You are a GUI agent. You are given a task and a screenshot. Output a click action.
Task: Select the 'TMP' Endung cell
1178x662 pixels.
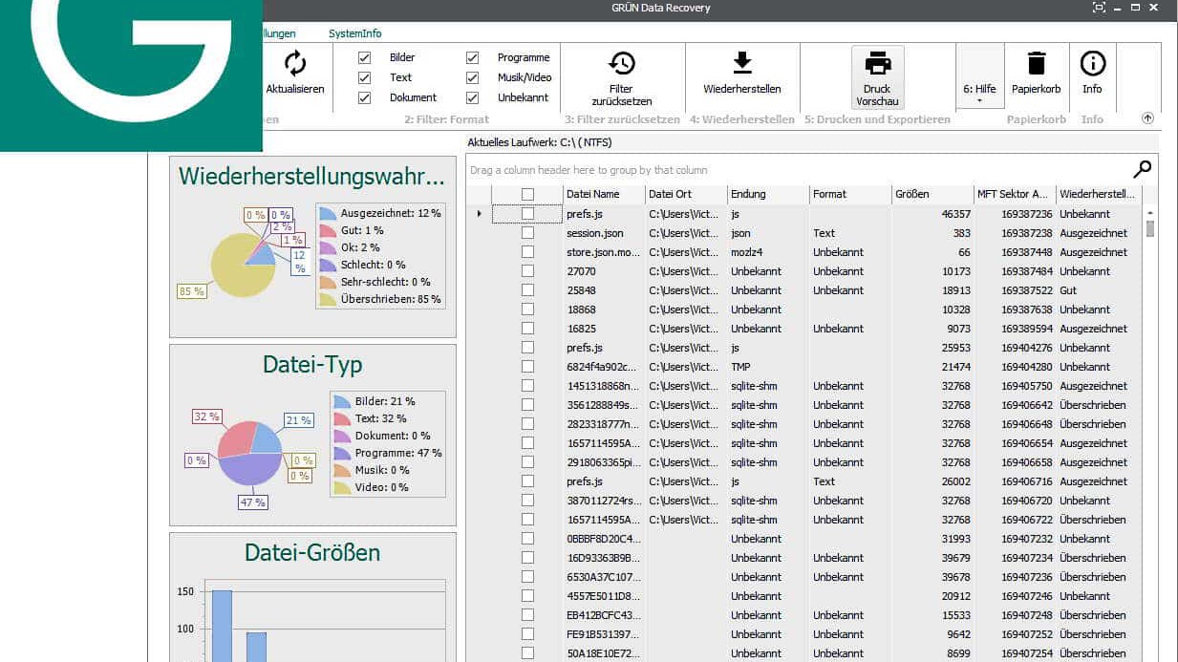coord(768,367)
